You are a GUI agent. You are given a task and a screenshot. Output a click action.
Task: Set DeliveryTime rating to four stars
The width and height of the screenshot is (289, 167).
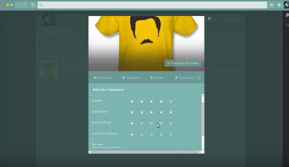[161, 123]
